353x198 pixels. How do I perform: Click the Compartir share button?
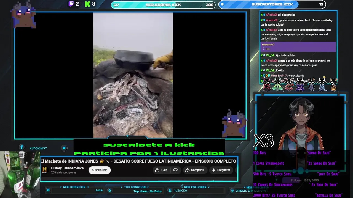click(195, 170)
